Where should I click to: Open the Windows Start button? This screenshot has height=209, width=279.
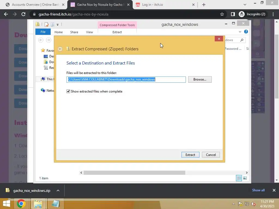7,204
